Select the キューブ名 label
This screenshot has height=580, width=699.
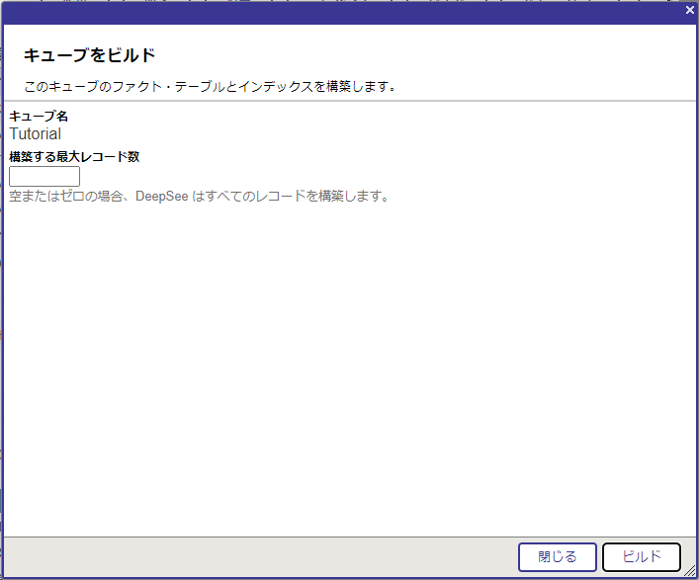[x=39, y=117]
